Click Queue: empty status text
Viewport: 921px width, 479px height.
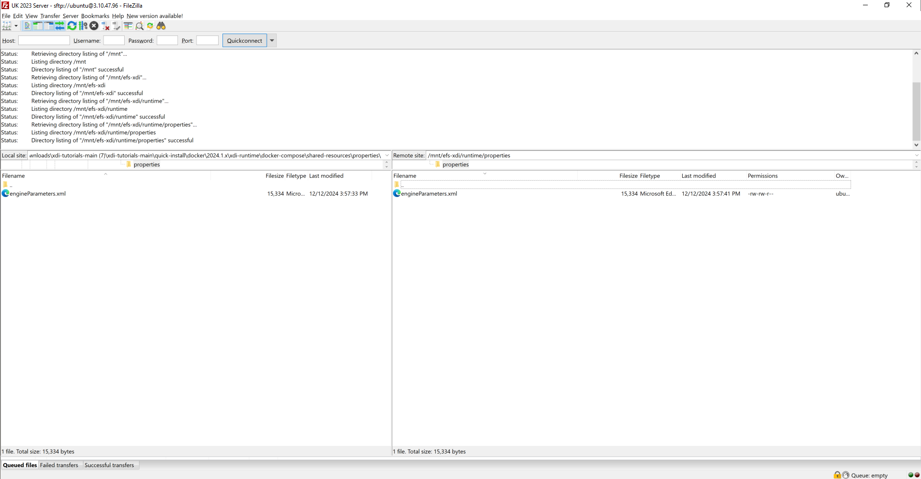[869, 476]
